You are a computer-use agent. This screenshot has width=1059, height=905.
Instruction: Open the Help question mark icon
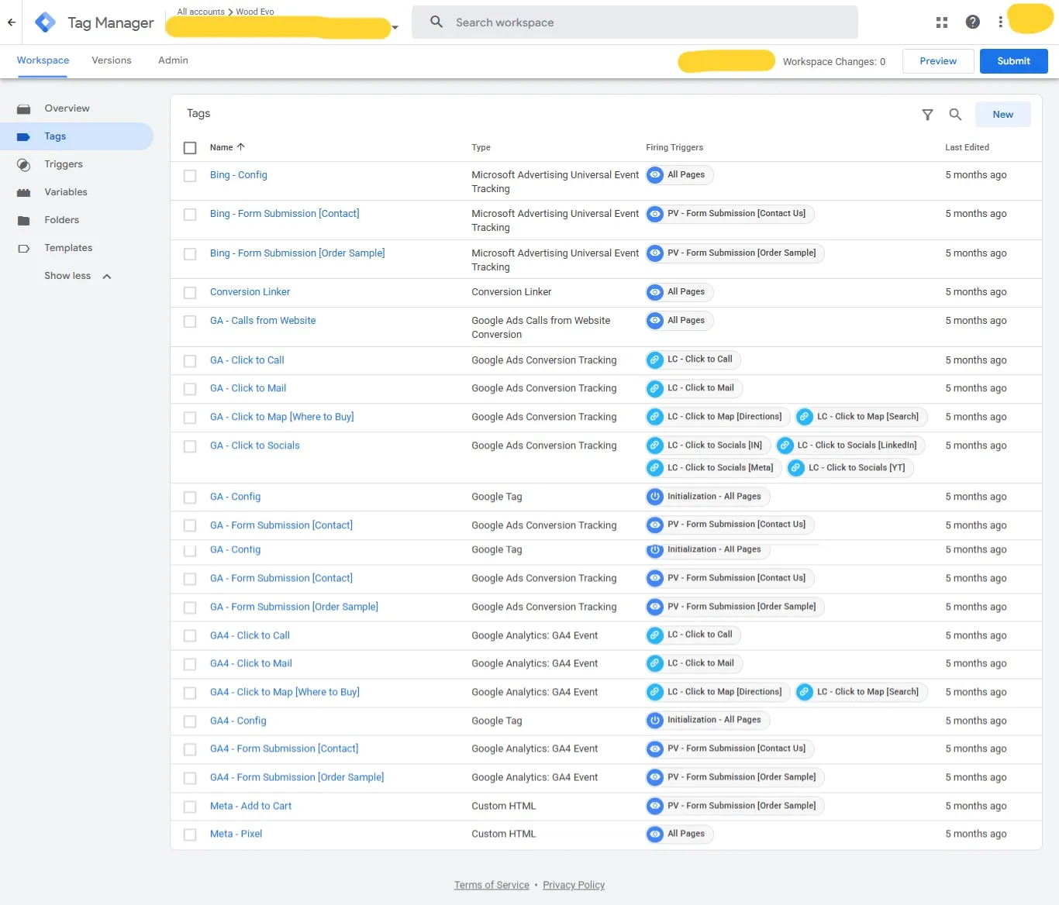coord(973,22)
